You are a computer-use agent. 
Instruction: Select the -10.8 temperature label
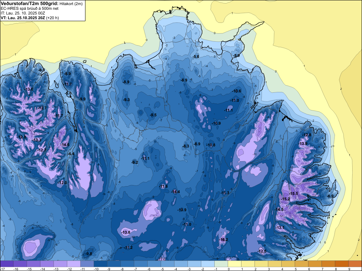(211, 145)
